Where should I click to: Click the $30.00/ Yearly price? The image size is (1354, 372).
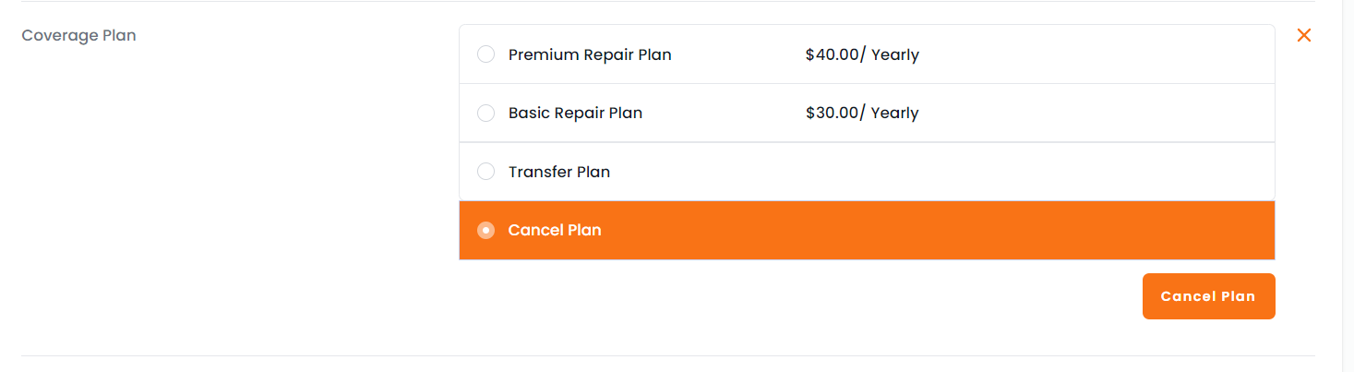861,113
